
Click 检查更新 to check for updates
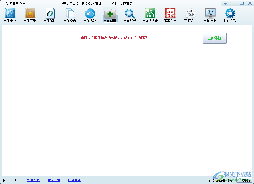[74, 180]
